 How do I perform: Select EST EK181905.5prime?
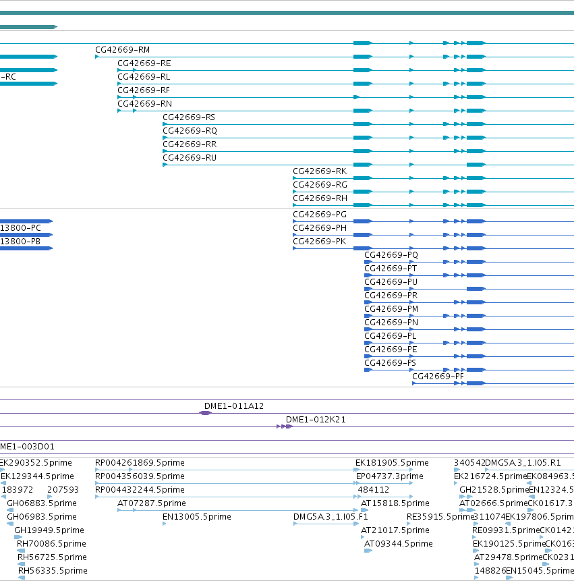392,463
